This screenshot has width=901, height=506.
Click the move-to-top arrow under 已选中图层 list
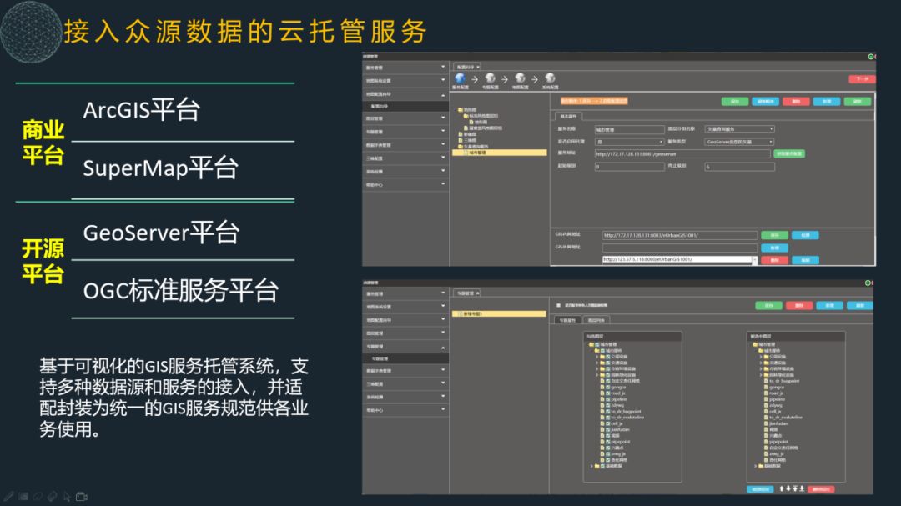(x=795, y=488)
